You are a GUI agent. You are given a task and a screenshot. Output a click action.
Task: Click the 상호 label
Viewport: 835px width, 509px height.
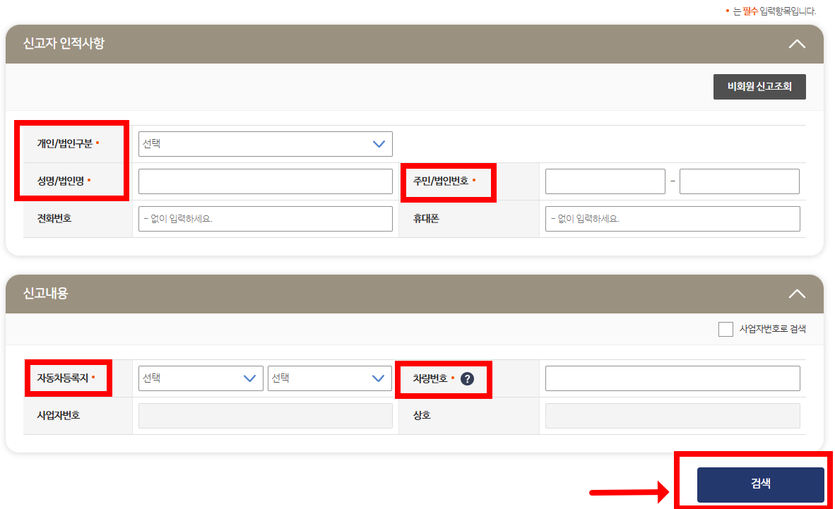click(x=422, y=415)
